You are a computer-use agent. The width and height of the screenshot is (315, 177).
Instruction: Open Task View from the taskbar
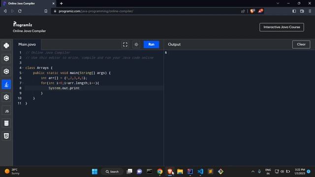click(129, 172)
